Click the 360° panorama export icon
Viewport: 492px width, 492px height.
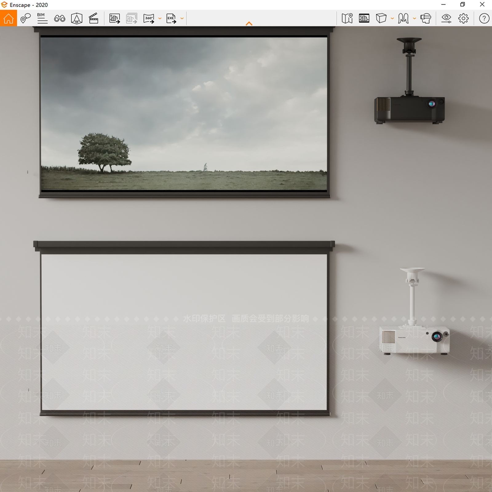tap(149, 18)
